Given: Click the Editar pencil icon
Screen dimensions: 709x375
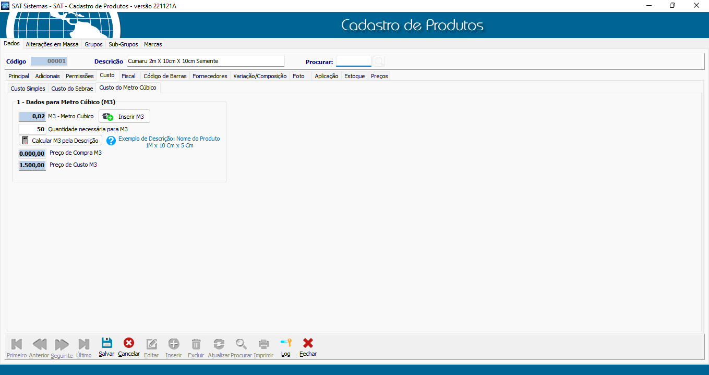Looking at the screenshot, I should tap(151, 344).
